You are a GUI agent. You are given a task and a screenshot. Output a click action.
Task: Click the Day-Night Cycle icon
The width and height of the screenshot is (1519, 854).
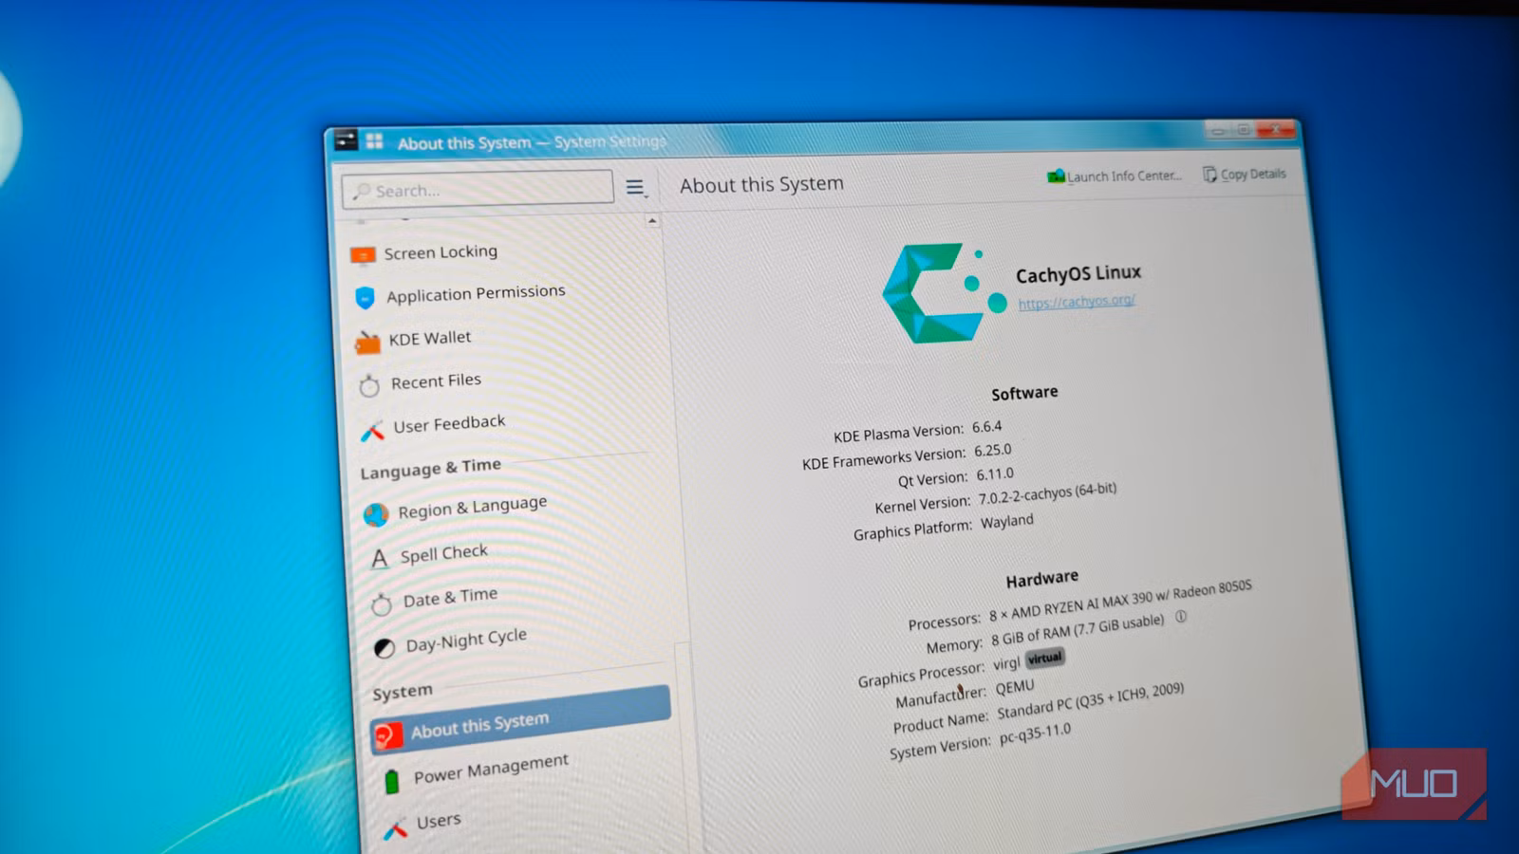click(384, 648)
